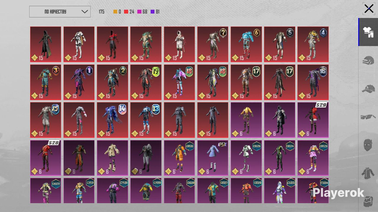Select the outfit with badge 6
Viewport: 378px width, 212px height.
click(x=246, y=44)
